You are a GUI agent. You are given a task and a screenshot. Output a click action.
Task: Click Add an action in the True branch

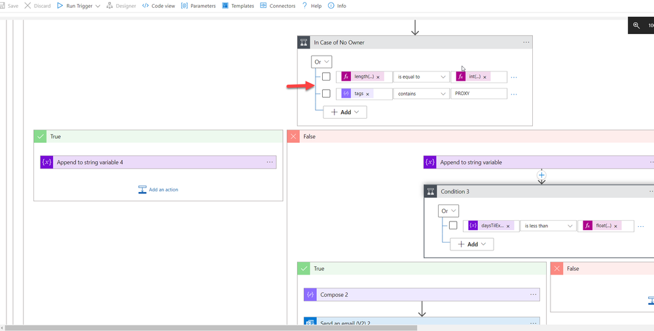point(158,189)
